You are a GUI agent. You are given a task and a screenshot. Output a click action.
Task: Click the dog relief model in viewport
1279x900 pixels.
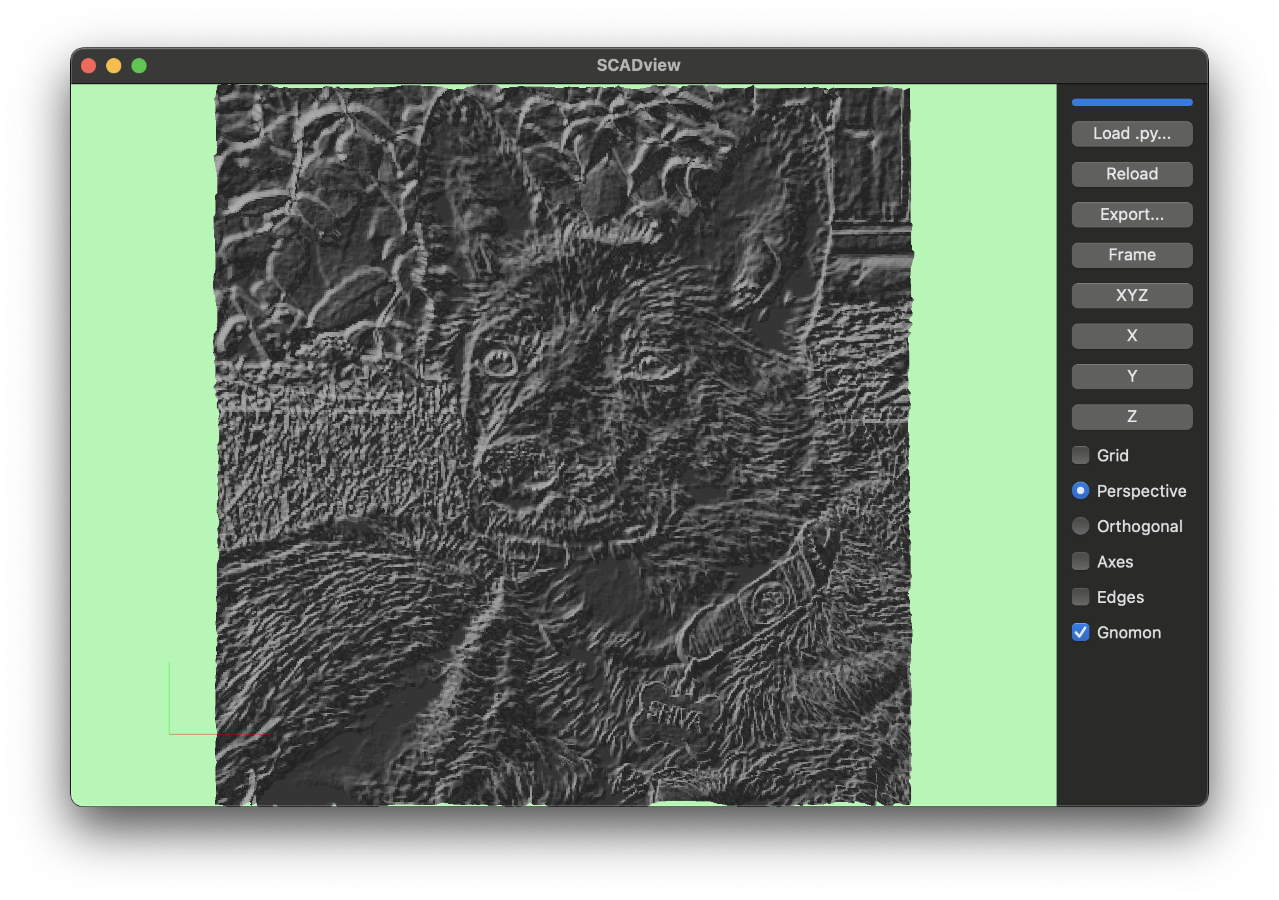tap(562, 442)
